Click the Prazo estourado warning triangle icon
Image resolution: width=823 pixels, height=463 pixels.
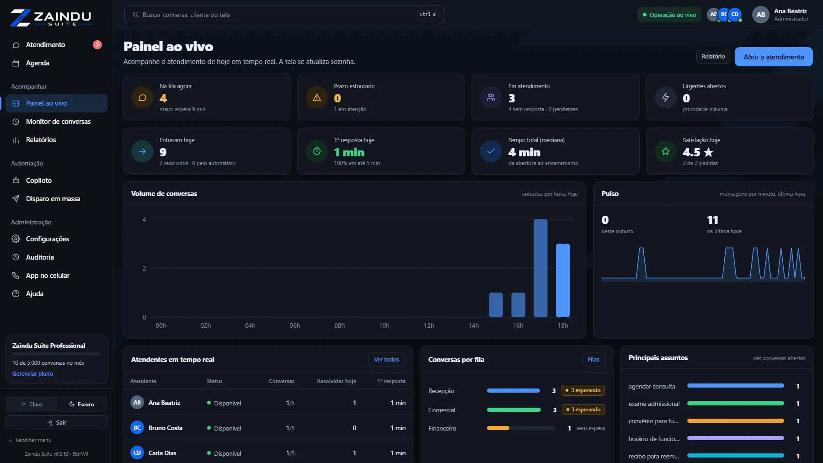tap(317, 97)
